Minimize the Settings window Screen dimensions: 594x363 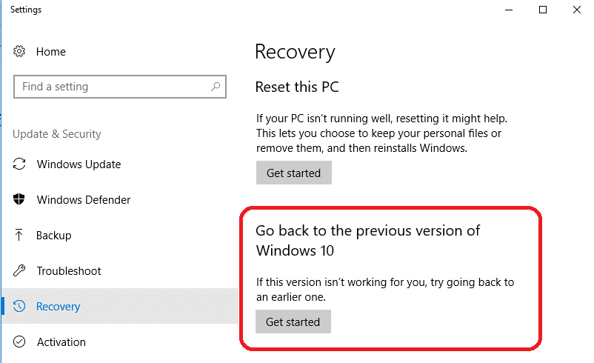tap(509, 10)
